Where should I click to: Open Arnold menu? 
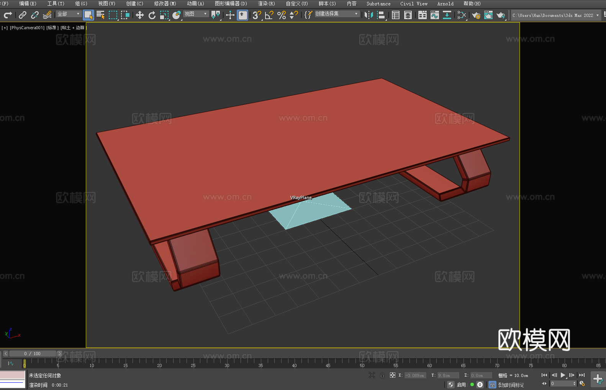(x=445, y=3)
